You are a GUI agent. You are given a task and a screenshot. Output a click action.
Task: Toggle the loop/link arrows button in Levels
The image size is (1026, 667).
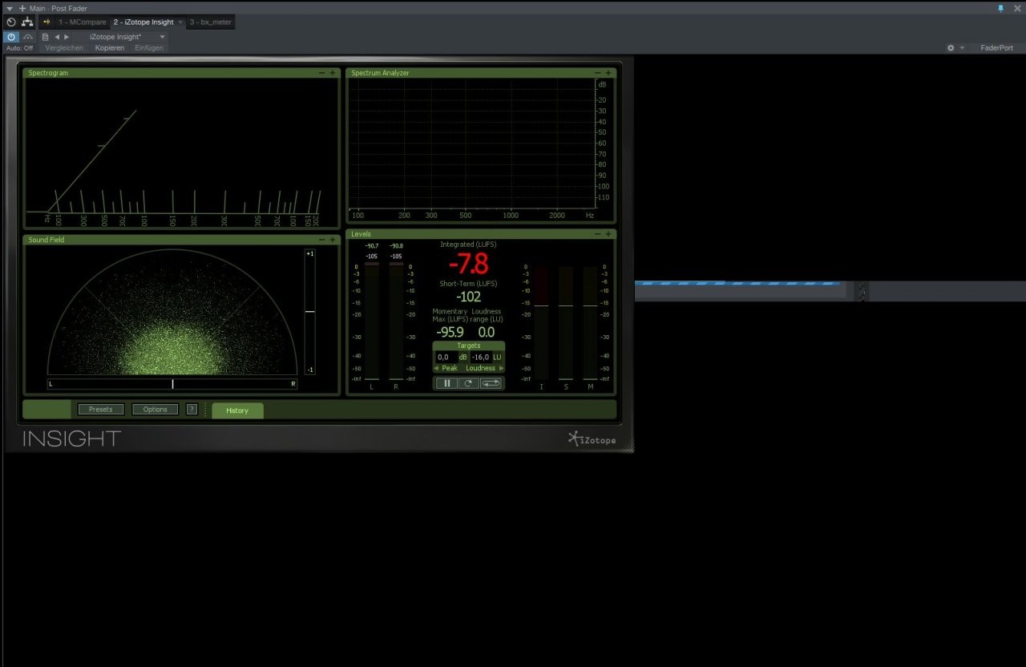[x=491, y=383]
